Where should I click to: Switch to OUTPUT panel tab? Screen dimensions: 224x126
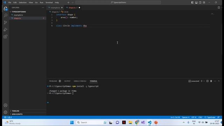pyautogui.click(x=67, y=81)
